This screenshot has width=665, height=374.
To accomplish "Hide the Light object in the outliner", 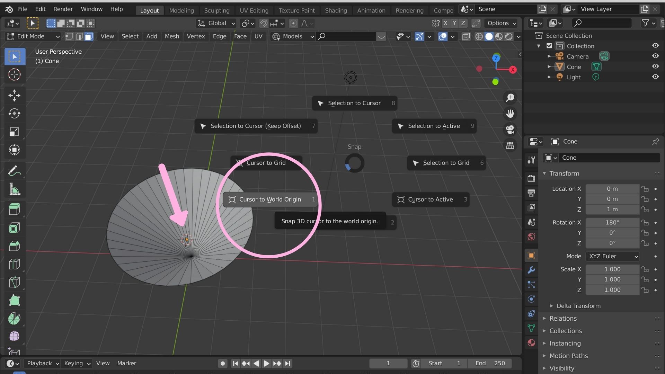I will click(x=656, y=77).
